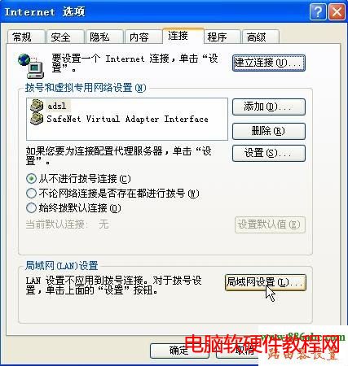The width and height of the screenshot is (348, 366).
Task: Select 不论网络连接是否存在都进行拨号 option
Action: [31, 194]
